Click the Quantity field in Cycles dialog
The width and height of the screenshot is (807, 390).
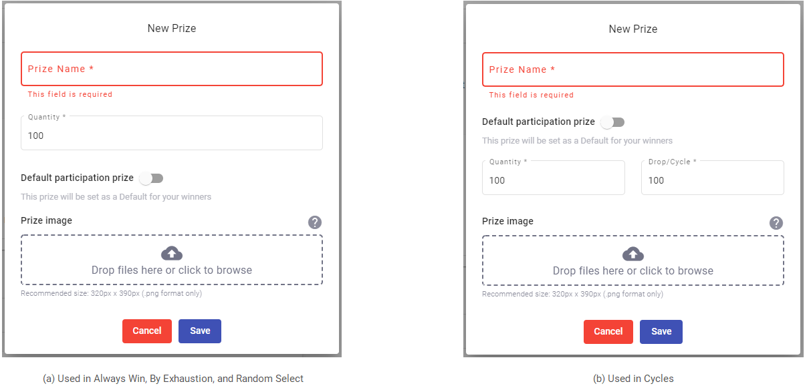[553, 178]
